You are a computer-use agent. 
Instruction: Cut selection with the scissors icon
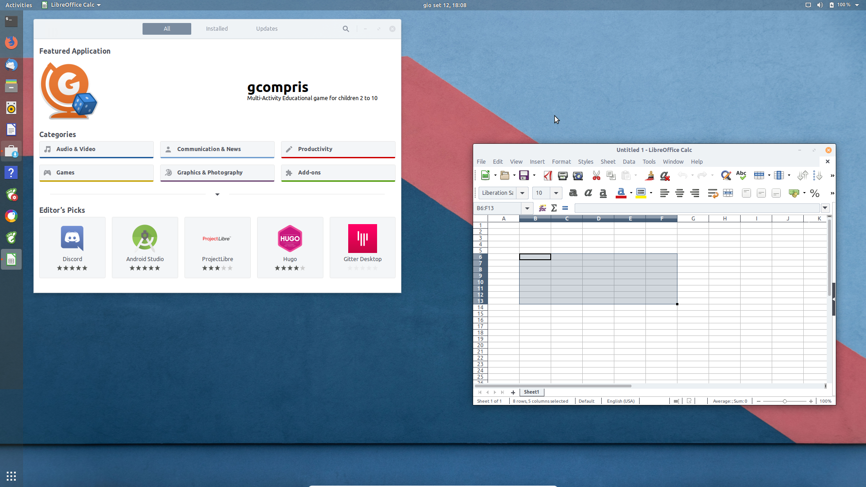pyautogui.click(x=596, y=175)
